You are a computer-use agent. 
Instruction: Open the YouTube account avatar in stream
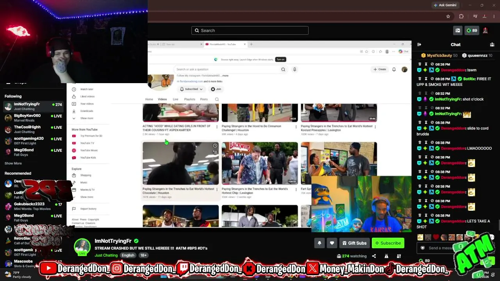[x=404, y=69]
